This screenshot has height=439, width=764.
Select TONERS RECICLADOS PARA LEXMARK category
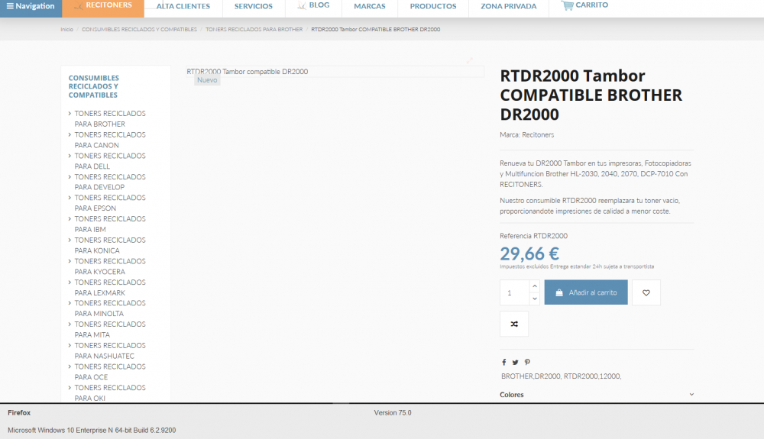click(x=109, y=288)
